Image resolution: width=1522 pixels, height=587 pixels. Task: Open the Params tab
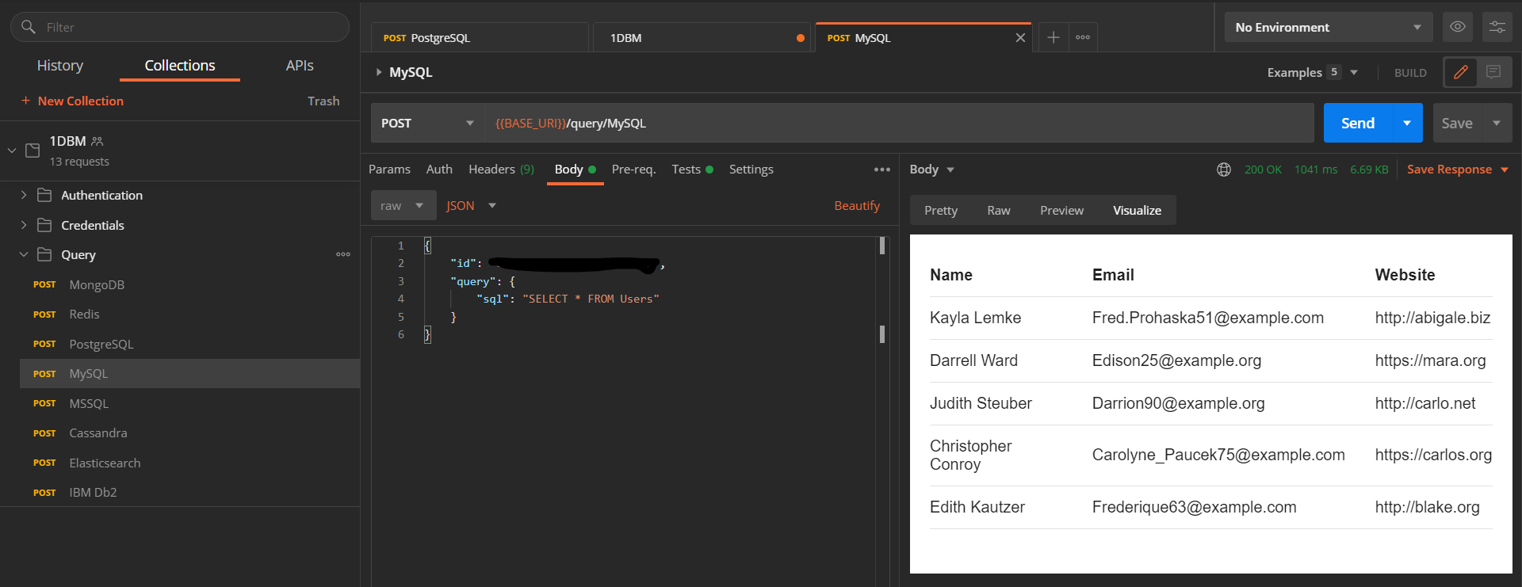click(389, 170)
